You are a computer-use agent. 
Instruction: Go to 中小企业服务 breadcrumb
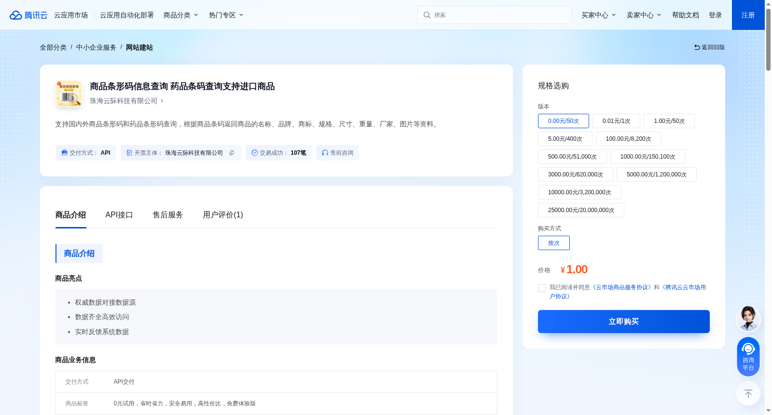[96, 47]
